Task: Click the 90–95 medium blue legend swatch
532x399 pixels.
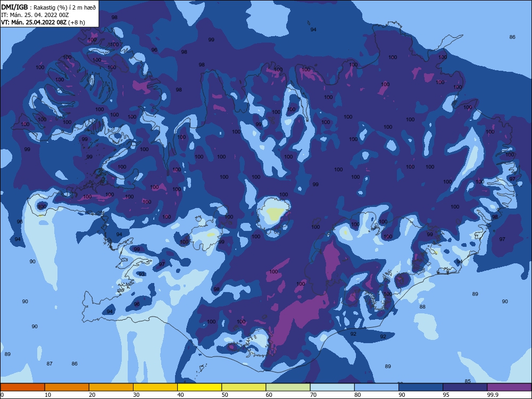Action: [x=421, y=387]
